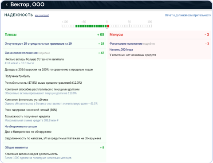The width and height of the screenshot is (213, 163).
Task: Click 'Финансовое положение' heading in Минусы
Action: tap(126, 44)
